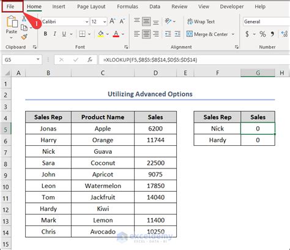Click Comma Style icon

point(272,34)
